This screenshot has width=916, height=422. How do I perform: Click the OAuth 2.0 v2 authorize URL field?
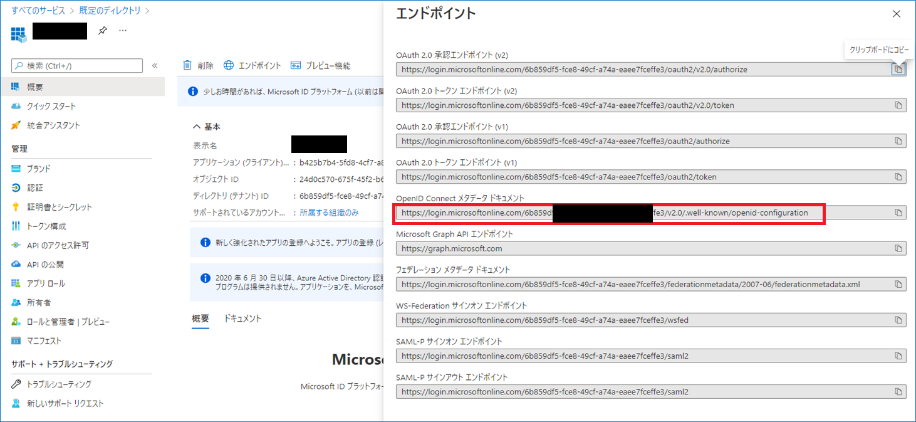pos(643,69)
